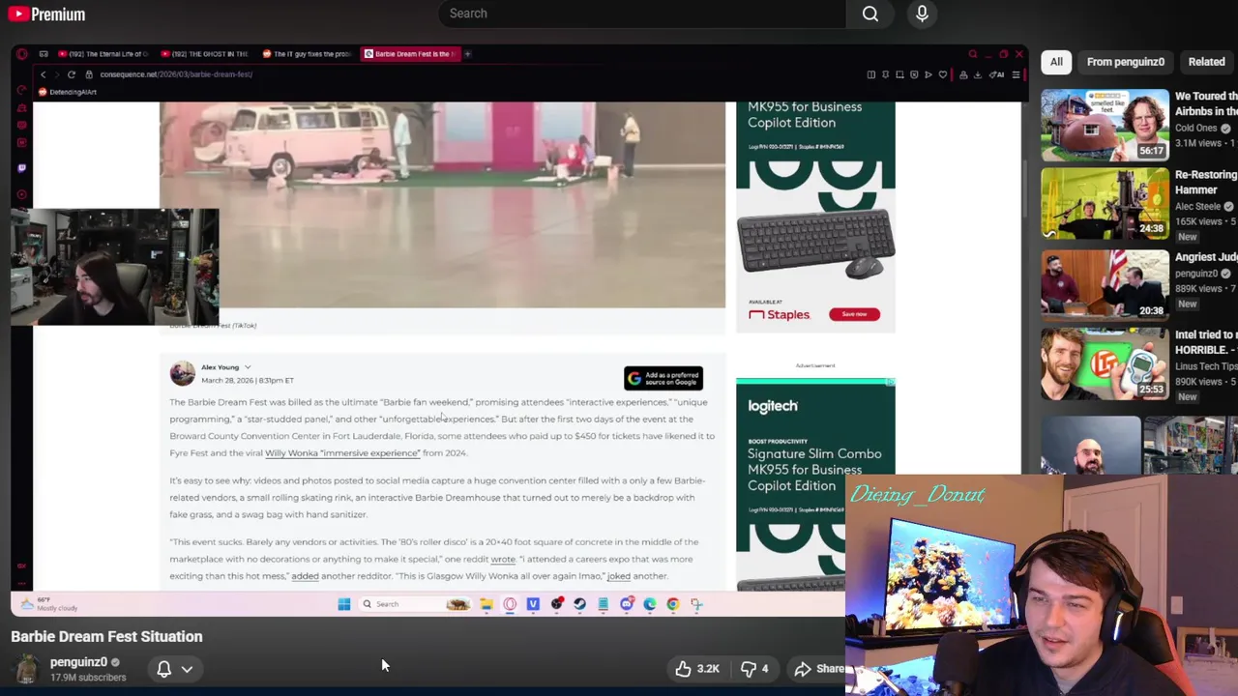Viewport: 1238px width, 696px height.
Task: Open the weather widget showing Mostly cloudy
Action: [x=49, y=604]
